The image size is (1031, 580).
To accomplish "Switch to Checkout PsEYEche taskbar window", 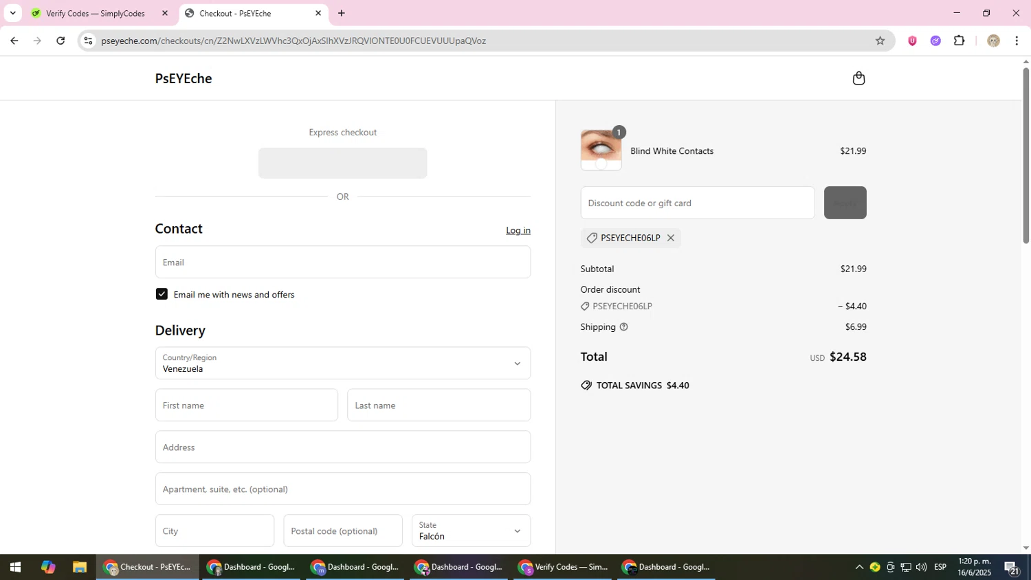I will (x=148, y=568).
